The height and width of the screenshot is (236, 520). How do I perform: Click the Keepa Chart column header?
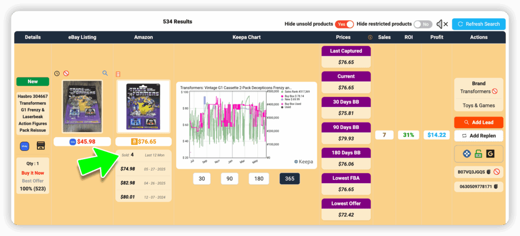(x=246, y=37)
